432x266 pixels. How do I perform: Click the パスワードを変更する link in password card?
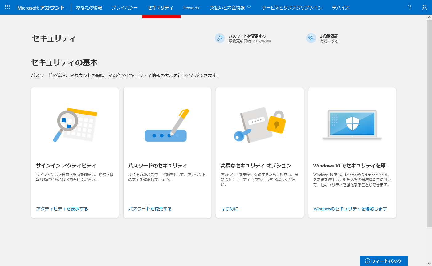(x=150, y=209)
